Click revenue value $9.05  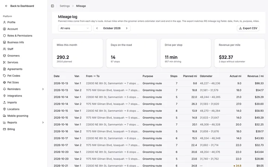pyautogui.click(x=260, y=166)
